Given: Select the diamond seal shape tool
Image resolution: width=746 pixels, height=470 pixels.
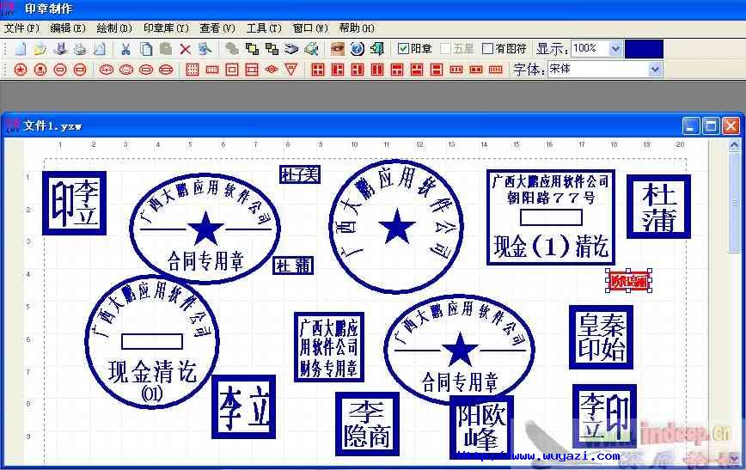Looking at the screenshot, I should 272,70.
